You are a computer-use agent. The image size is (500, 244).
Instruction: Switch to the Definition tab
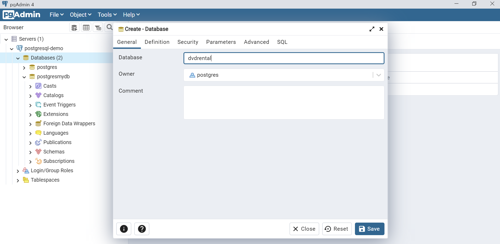[157, 42]
